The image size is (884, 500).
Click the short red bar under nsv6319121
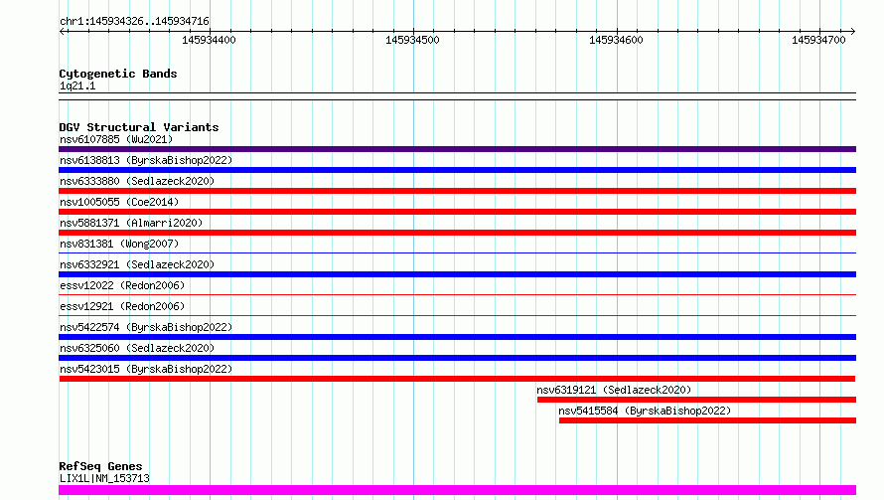point(697,400)
